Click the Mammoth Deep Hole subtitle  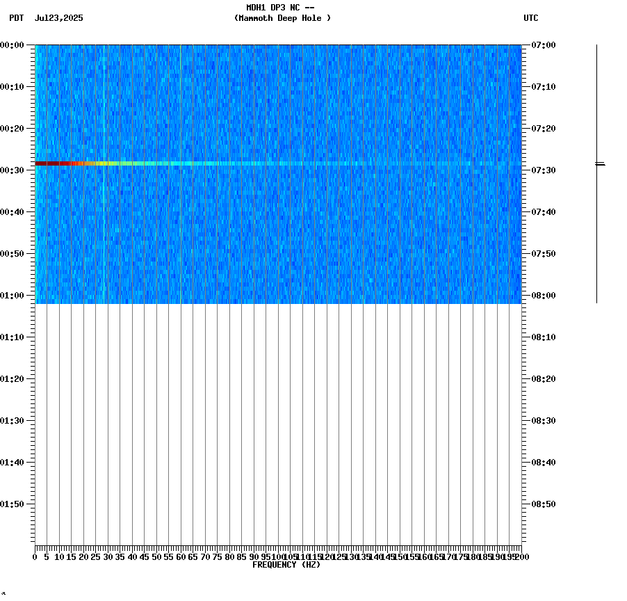pyautogui.click(x=282, y=19)
